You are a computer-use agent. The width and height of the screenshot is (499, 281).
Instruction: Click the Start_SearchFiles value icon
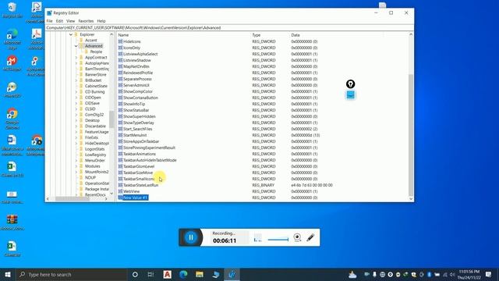[120, 129]
